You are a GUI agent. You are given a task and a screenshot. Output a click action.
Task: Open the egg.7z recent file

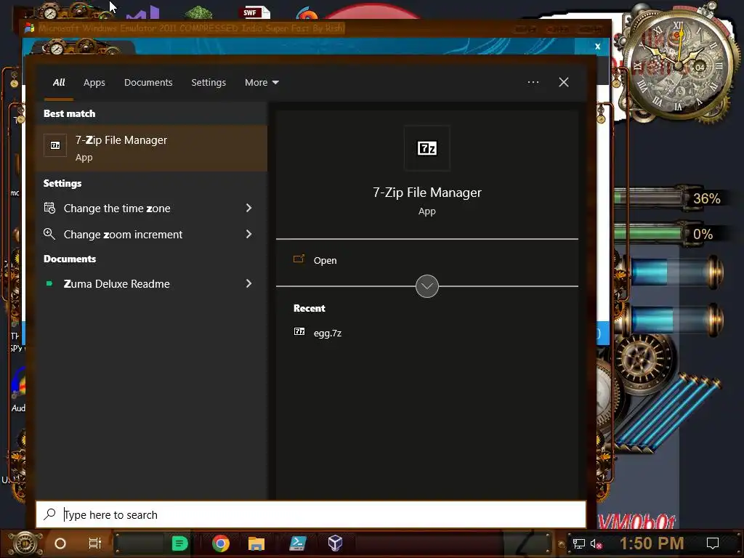click(328, 333)
